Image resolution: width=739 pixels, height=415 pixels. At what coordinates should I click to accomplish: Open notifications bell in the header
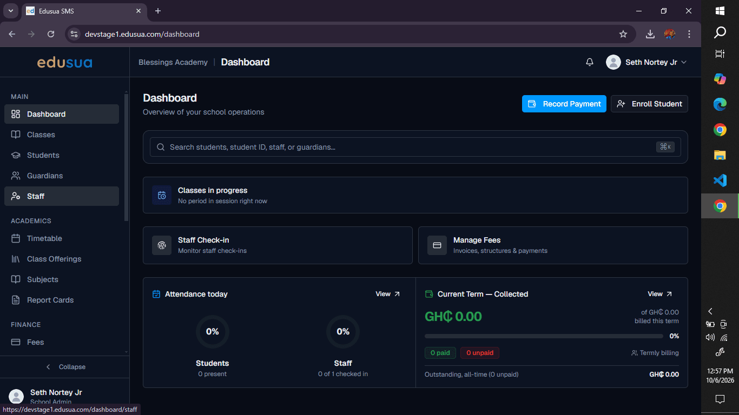pos(590,62)
